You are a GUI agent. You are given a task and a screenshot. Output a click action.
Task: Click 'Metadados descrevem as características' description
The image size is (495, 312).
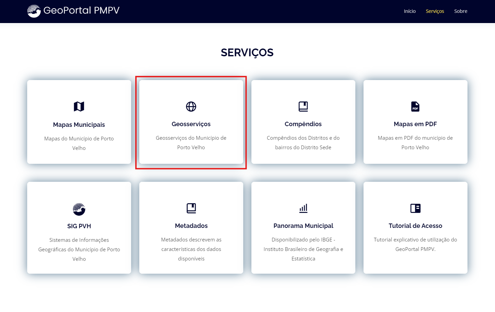191,249
